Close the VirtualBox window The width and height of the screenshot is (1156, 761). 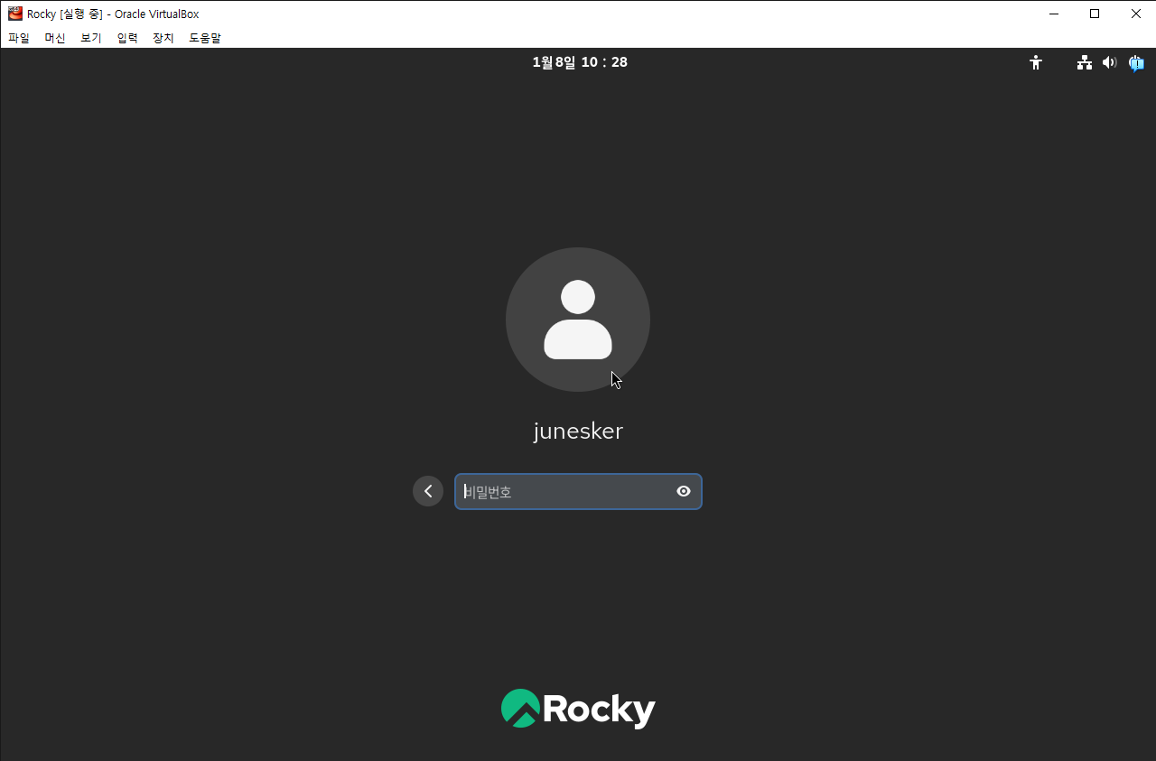(x=1136, y=14)
